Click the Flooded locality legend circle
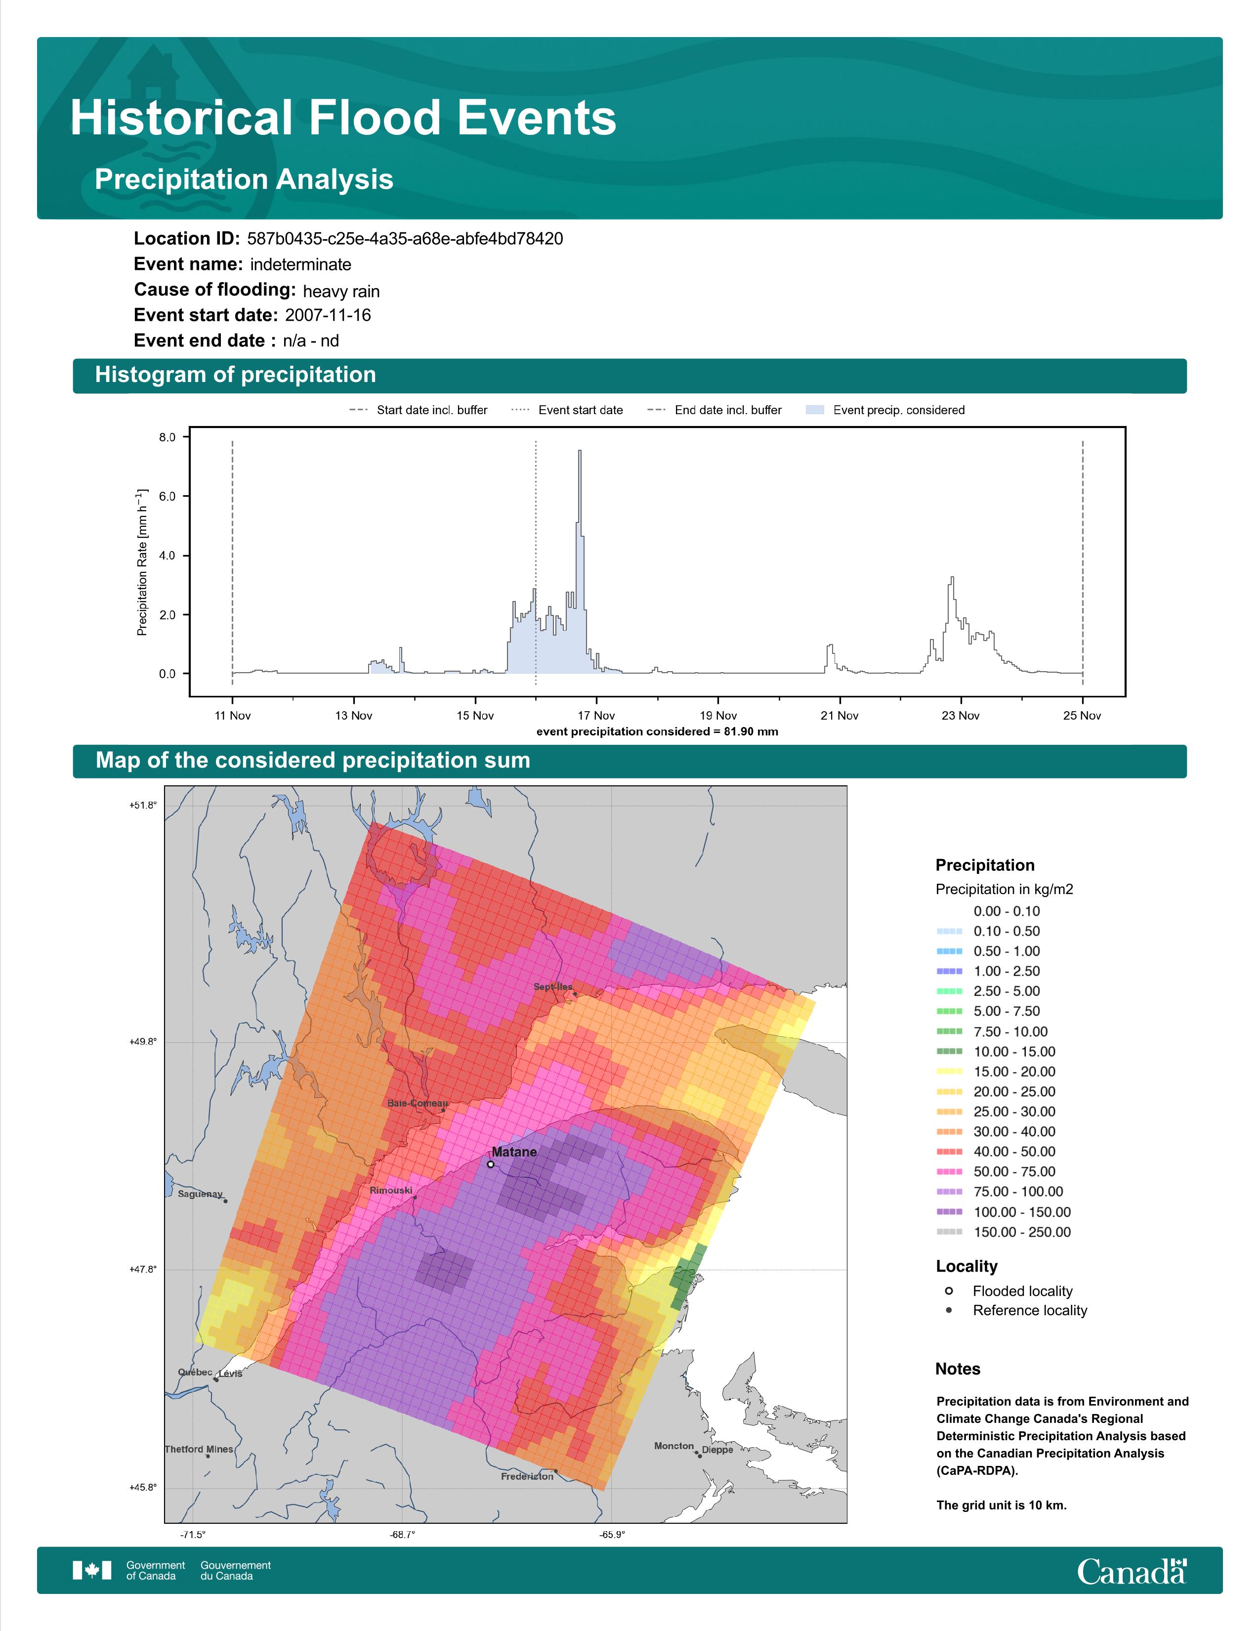The width and height of the screenshot is (1260, 1631). coord(949,1290)
